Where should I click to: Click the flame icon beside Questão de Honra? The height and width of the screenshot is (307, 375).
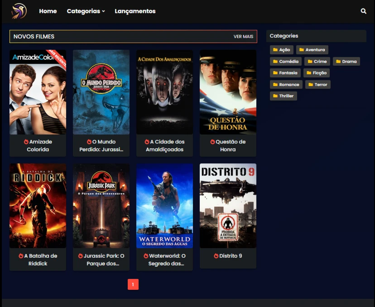pyautogui.click(x=212, y=142)
